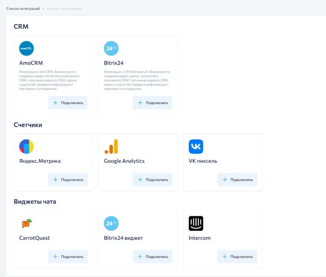Click the Bitrix24 CRM logo icon
The width and height of the screenshot is (326, 277).
pyautogui.click(x=111, y=49)
